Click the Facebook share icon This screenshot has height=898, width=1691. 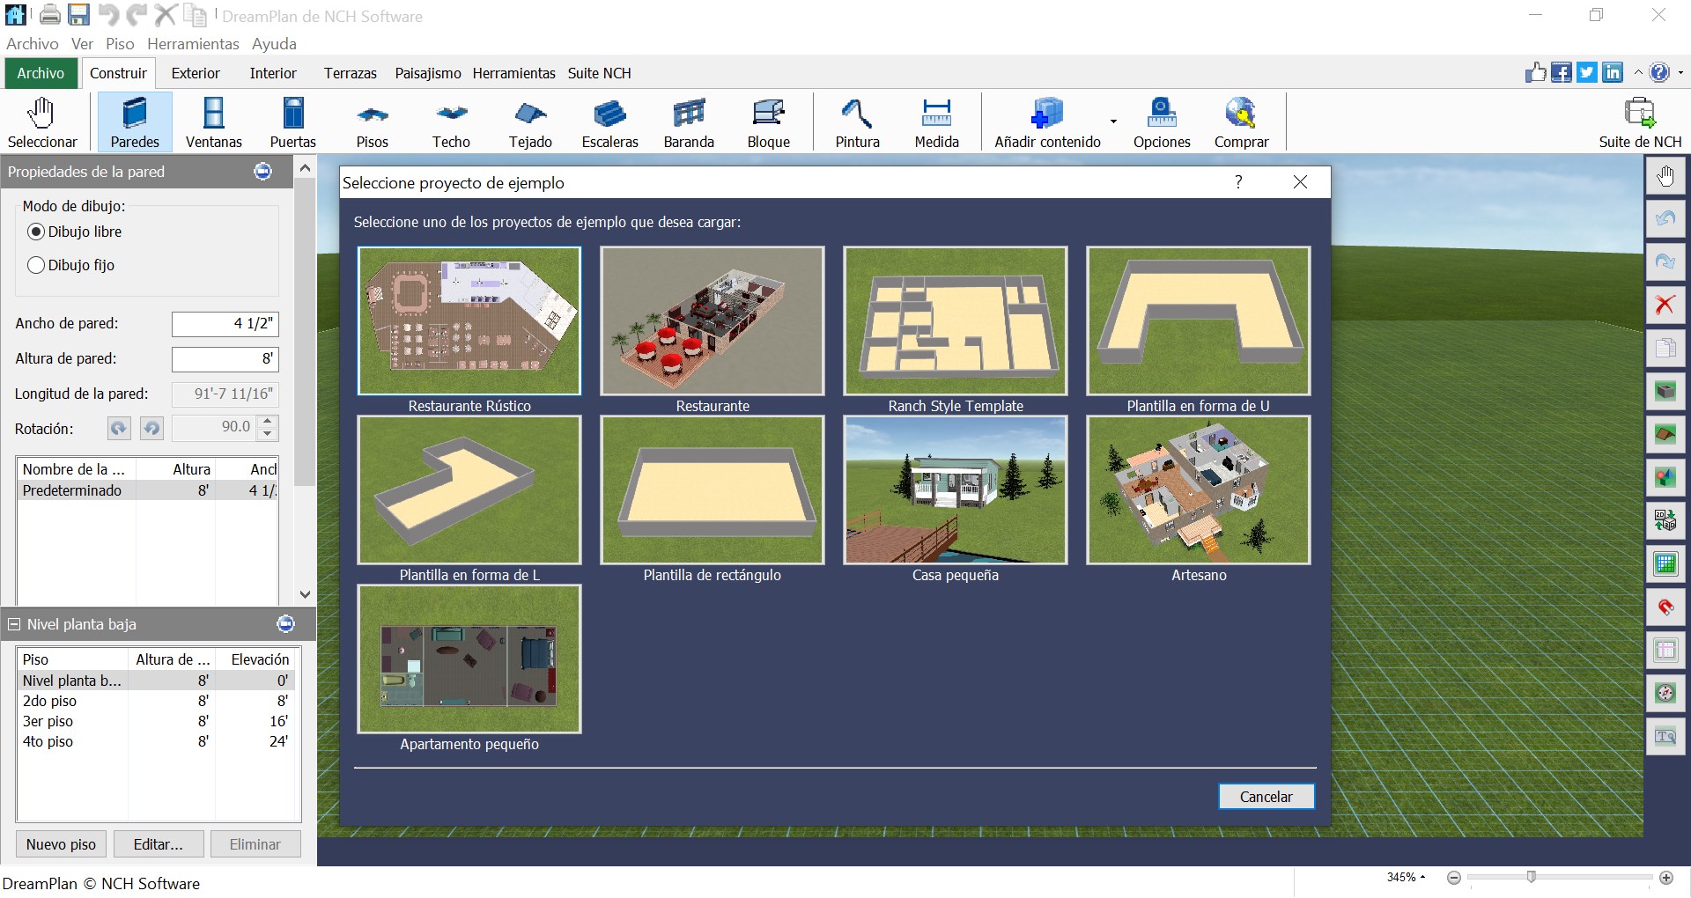(1562, 73)
